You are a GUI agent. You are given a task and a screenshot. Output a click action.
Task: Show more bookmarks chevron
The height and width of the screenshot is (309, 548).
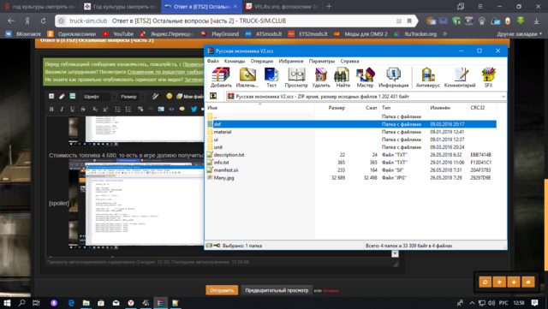445,34
